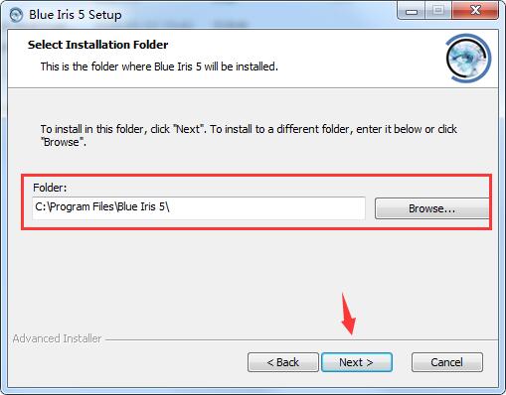Click the instruction text mentioning "Browse"

tap(249, 135)
